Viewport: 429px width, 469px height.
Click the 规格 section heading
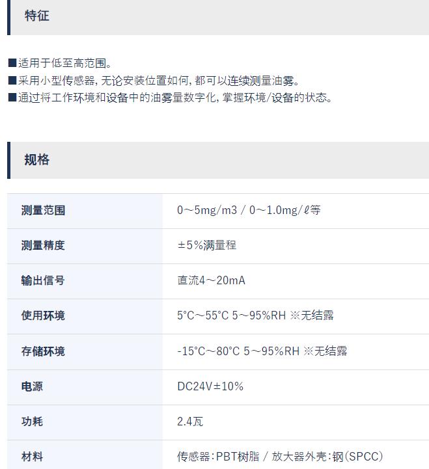point(37,159)
